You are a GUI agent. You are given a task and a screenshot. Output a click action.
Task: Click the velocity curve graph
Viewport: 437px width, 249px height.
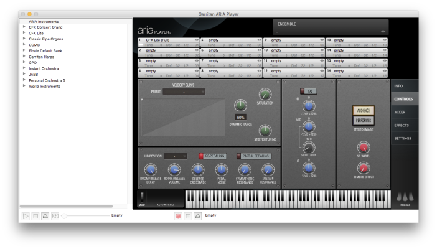pos(183,117)
